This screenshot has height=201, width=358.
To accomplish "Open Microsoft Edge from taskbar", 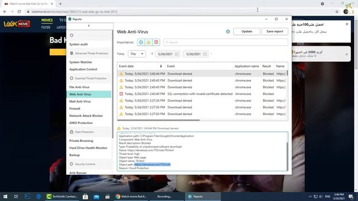I will tap(39, 196).
